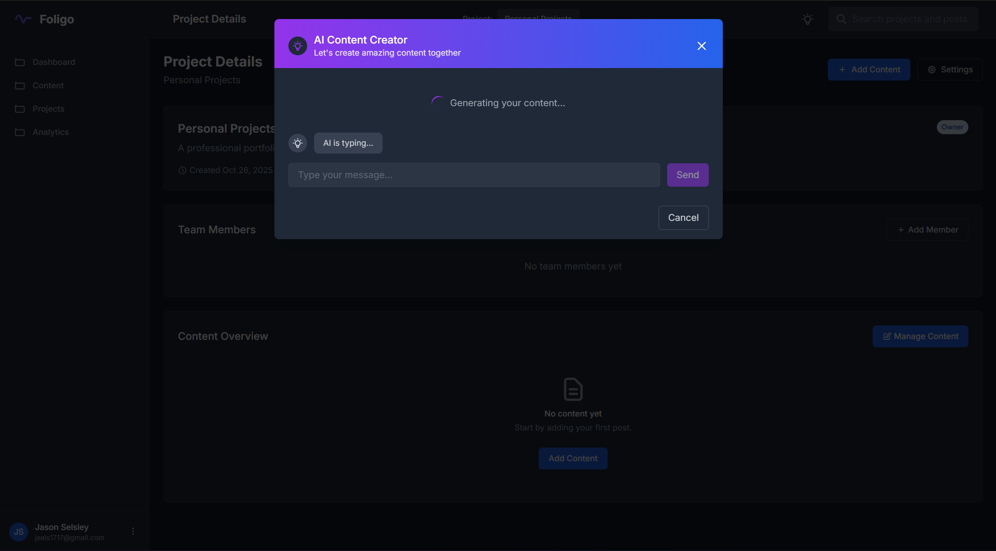Focus the Type your message field
Viewport: 996px width, 551px height.
pyautogui.click(x=474, y=175)
